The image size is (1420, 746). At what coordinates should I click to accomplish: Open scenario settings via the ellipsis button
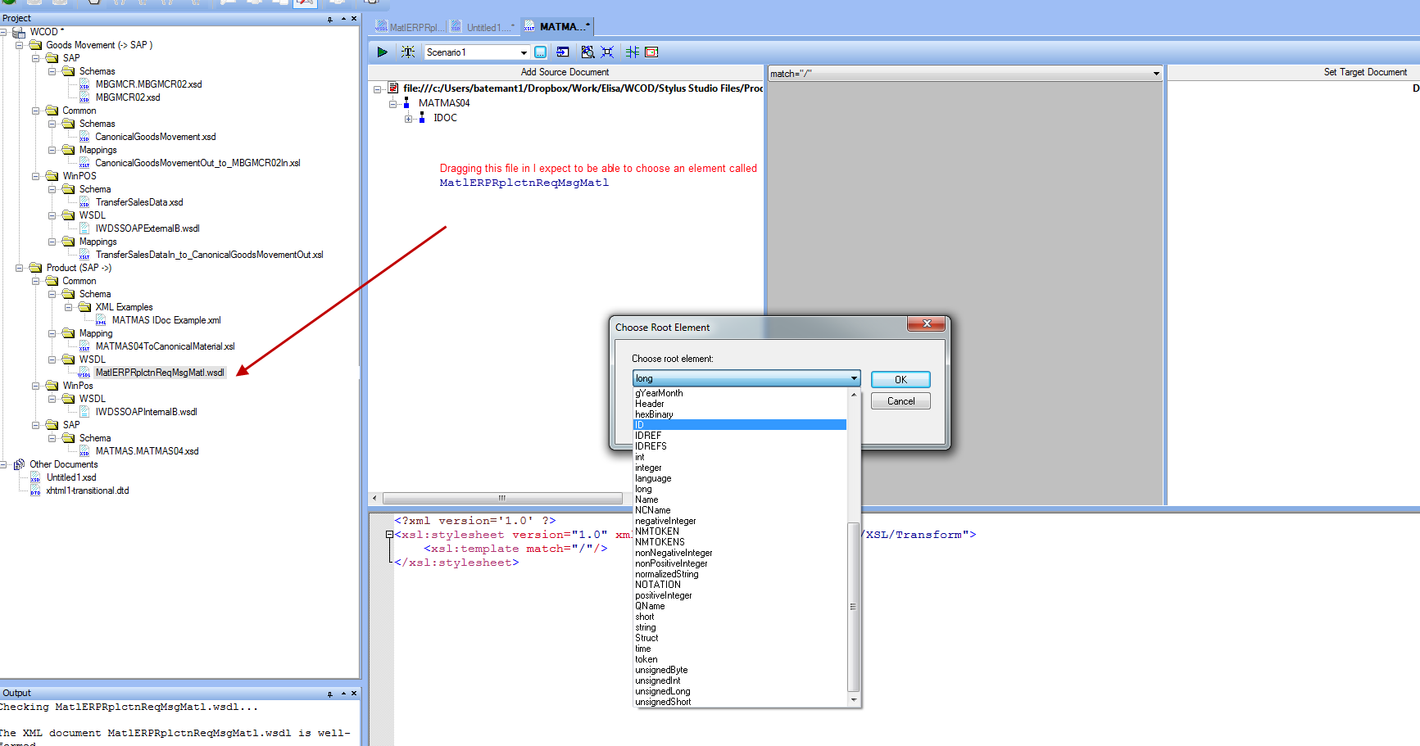[541, 52]
